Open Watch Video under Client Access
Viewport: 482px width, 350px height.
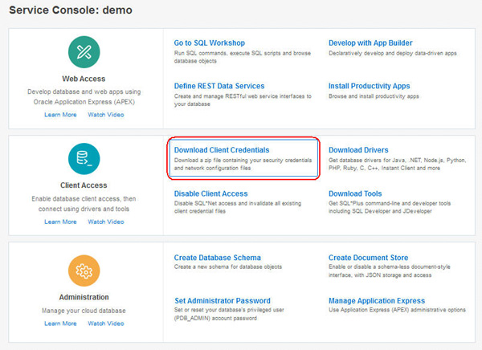click(x=106, y=222)
